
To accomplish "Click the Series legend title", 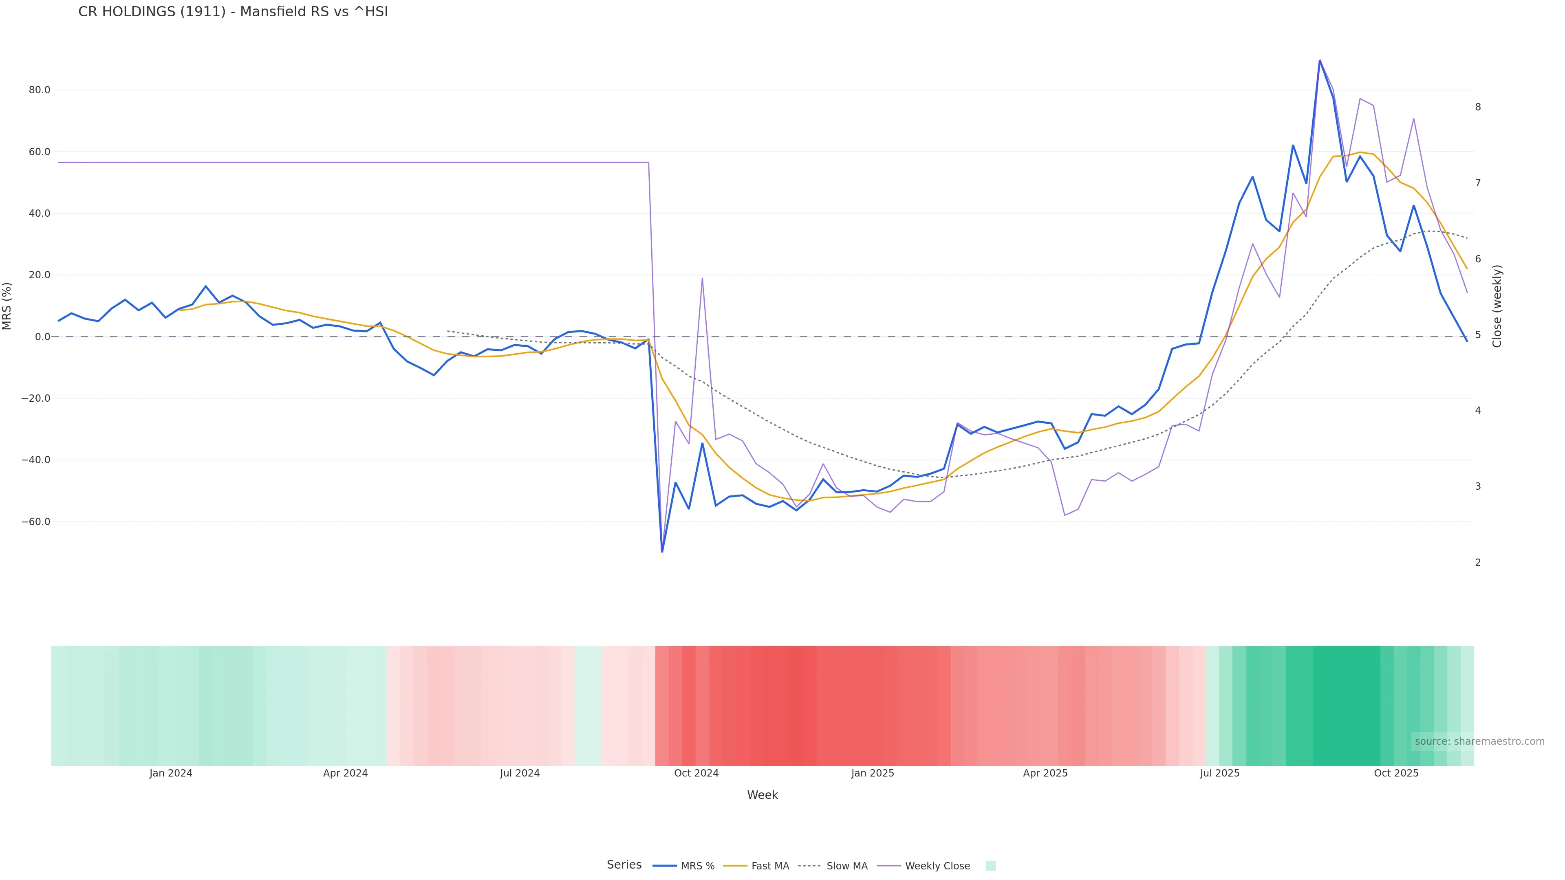I will (624, 865).
